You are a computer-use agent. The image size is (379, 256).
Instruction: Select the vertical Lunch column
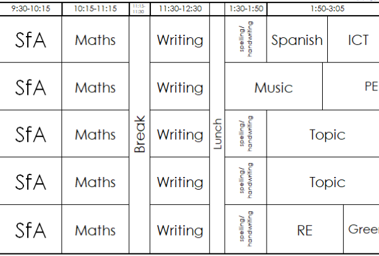217,134
